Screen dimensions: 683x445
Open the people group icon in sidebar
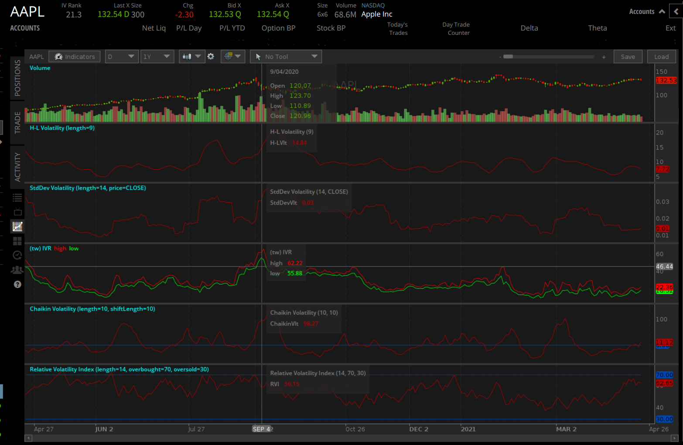pos(17,270)
